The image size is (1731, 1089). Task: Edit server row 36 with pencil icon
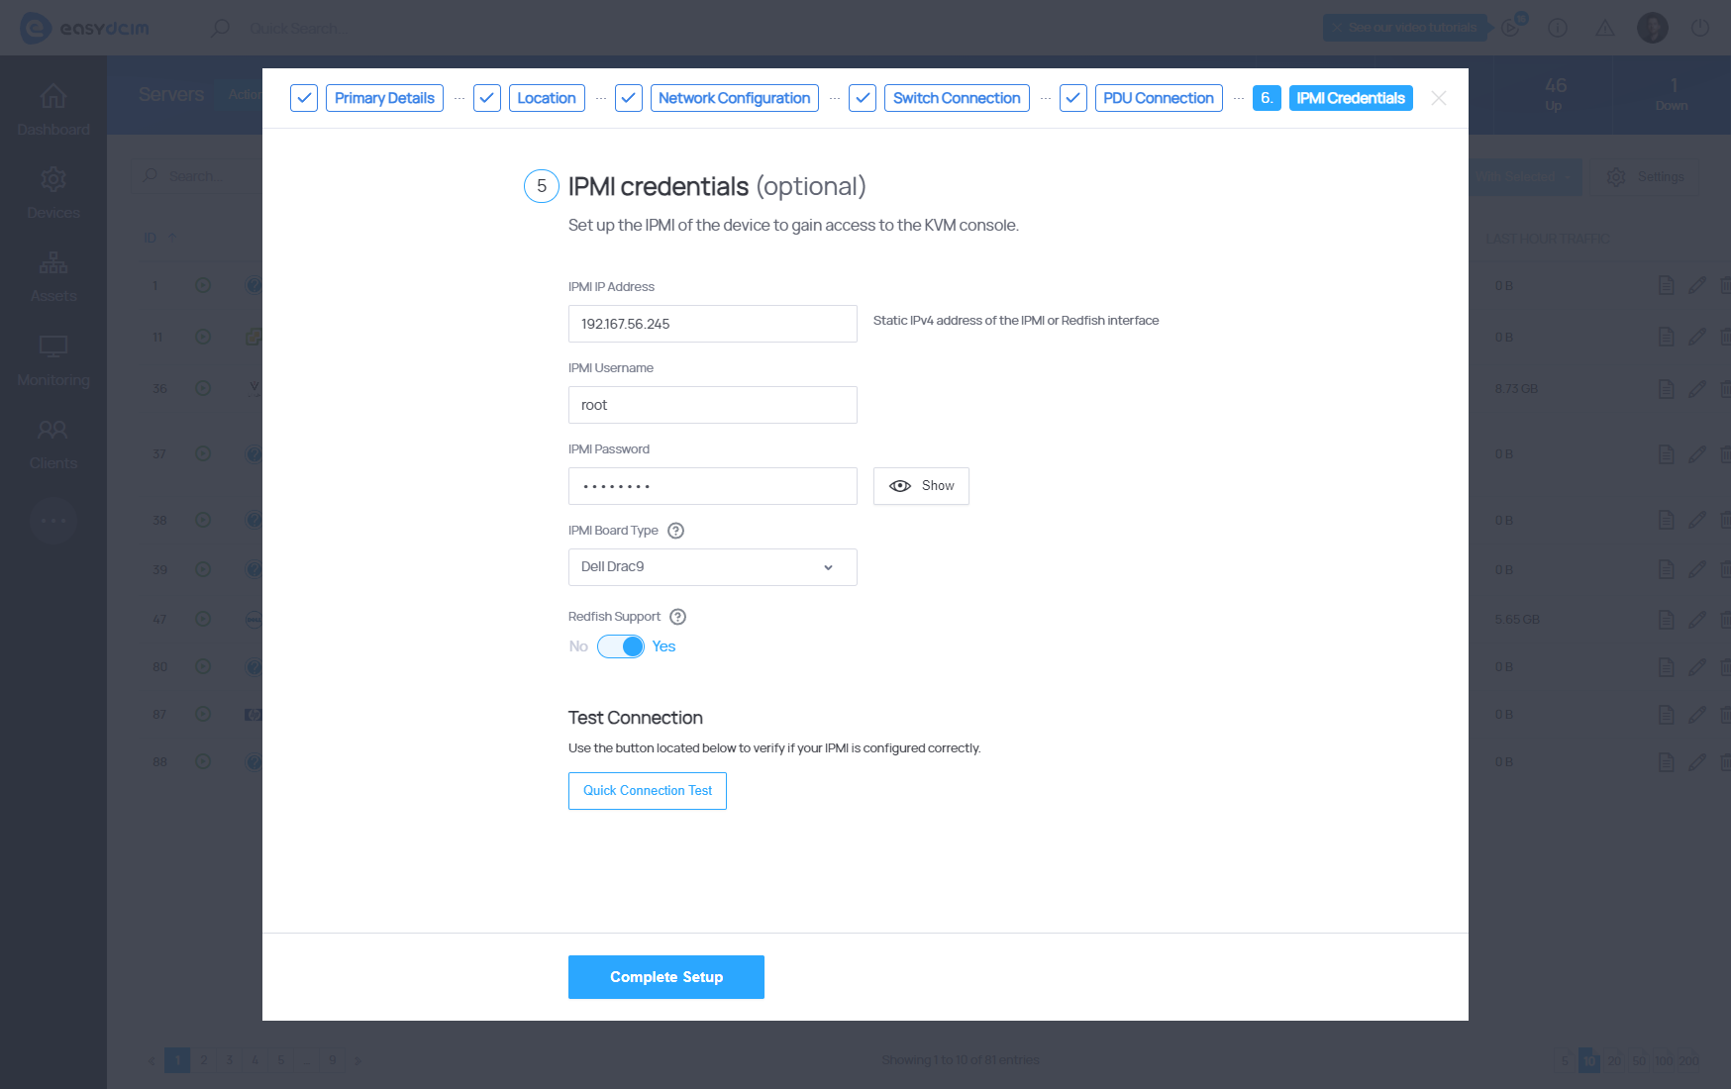[1697, 389]
